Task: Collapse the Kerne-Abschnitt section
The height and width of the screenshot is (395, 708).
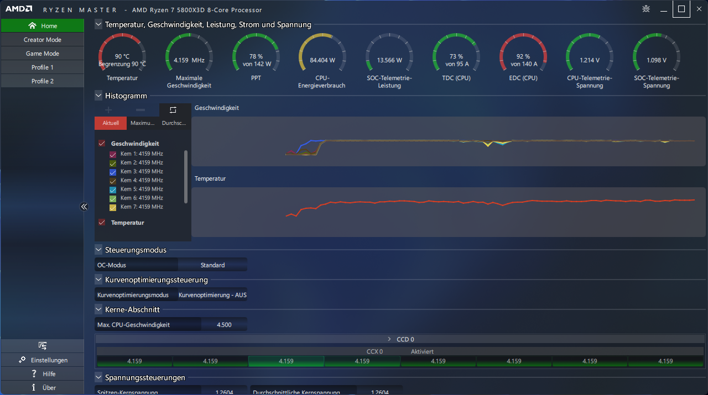Action: click(x=98, y=309)
